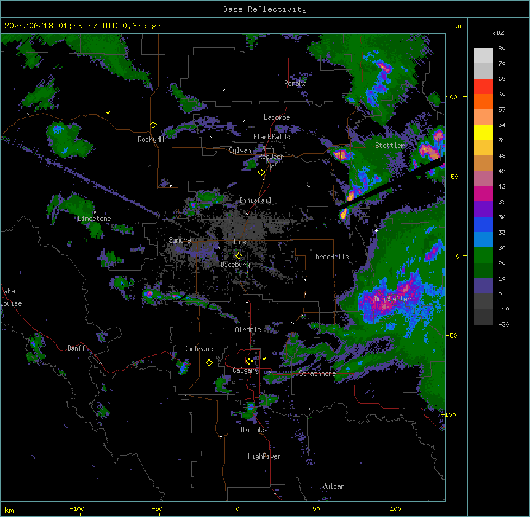This screenshot has height=517, width=530.
Task: Click the yellow diamond marker above Calgary label
Action: point(249,362)
